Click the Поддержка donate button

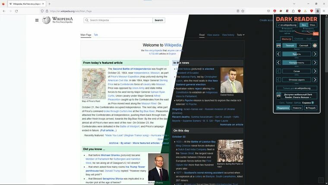283,108
